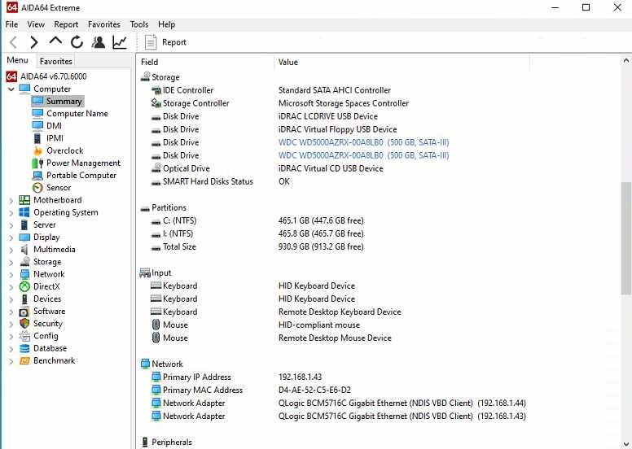This screenshot has width=632, height=449.
Task: Click the Config tree icon
Action: click(x=24, y=336)
